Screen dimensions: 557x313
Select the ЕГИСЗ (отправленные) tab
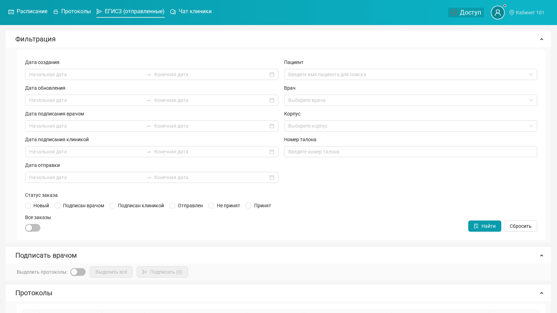point(131,11)
